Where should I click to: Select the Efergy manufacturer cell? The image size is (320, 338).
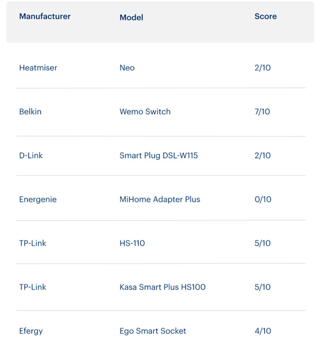point(31,331)
